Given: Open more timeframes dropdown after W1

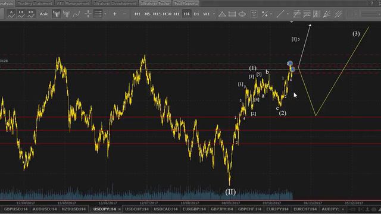Looking at the screenshot, I should [x=214, y=14].
